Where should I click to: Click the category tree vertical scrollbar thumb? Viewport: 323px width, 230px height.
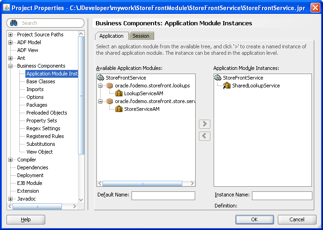(81, 95)
